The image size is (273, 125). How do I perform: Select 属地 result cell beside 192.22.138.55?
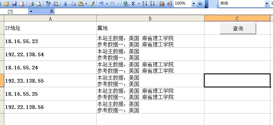coord(150,81)
